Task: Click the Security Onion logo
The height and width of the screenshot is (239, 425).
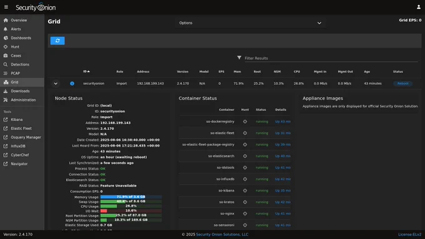Action: click(36, 7)
